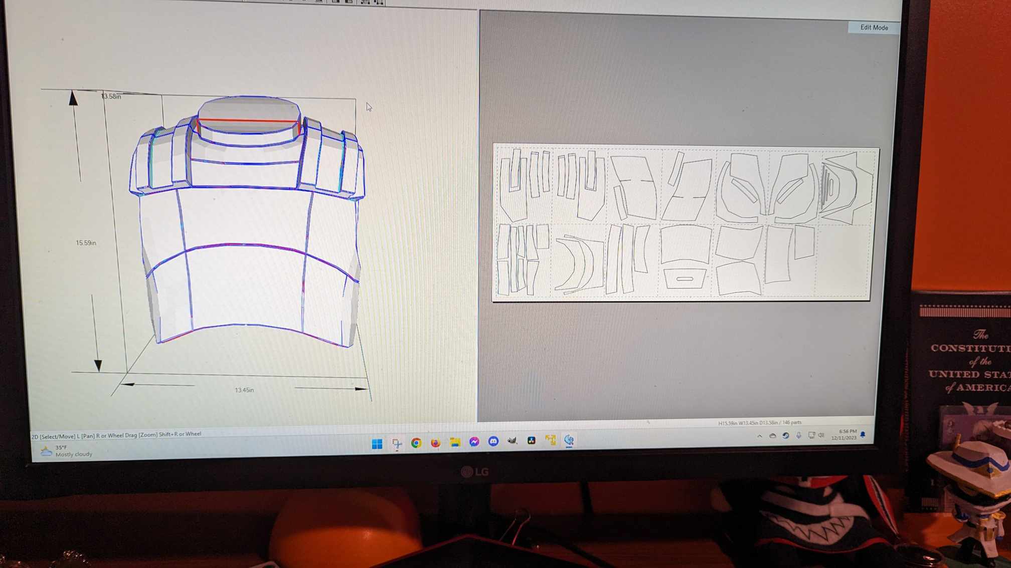
Task: Click the active Pepakura Designer taskbar icon
Action: point(569,440)
